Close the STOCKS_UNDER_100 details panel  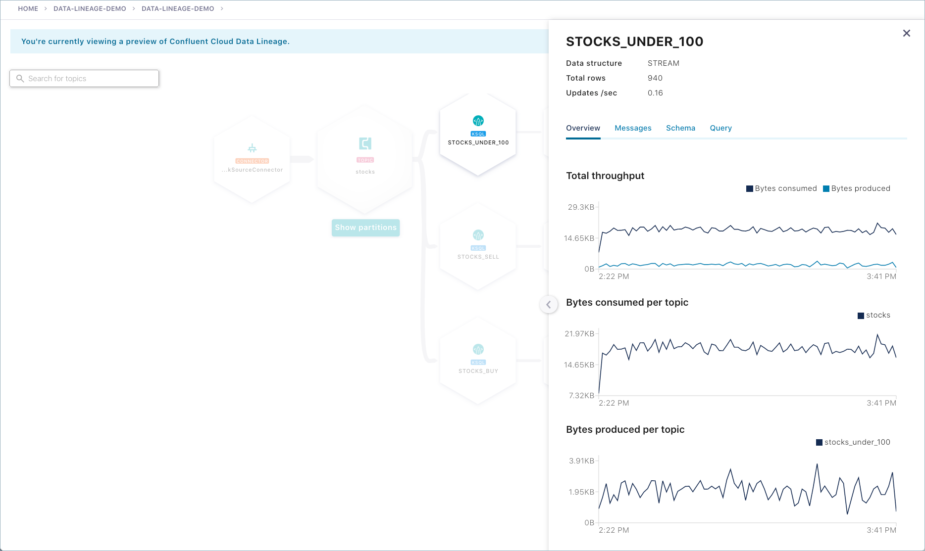click(x=907, y=33)
